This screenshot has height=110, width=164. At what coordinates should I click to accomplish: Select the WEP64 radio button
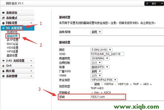tap(102, 84)
